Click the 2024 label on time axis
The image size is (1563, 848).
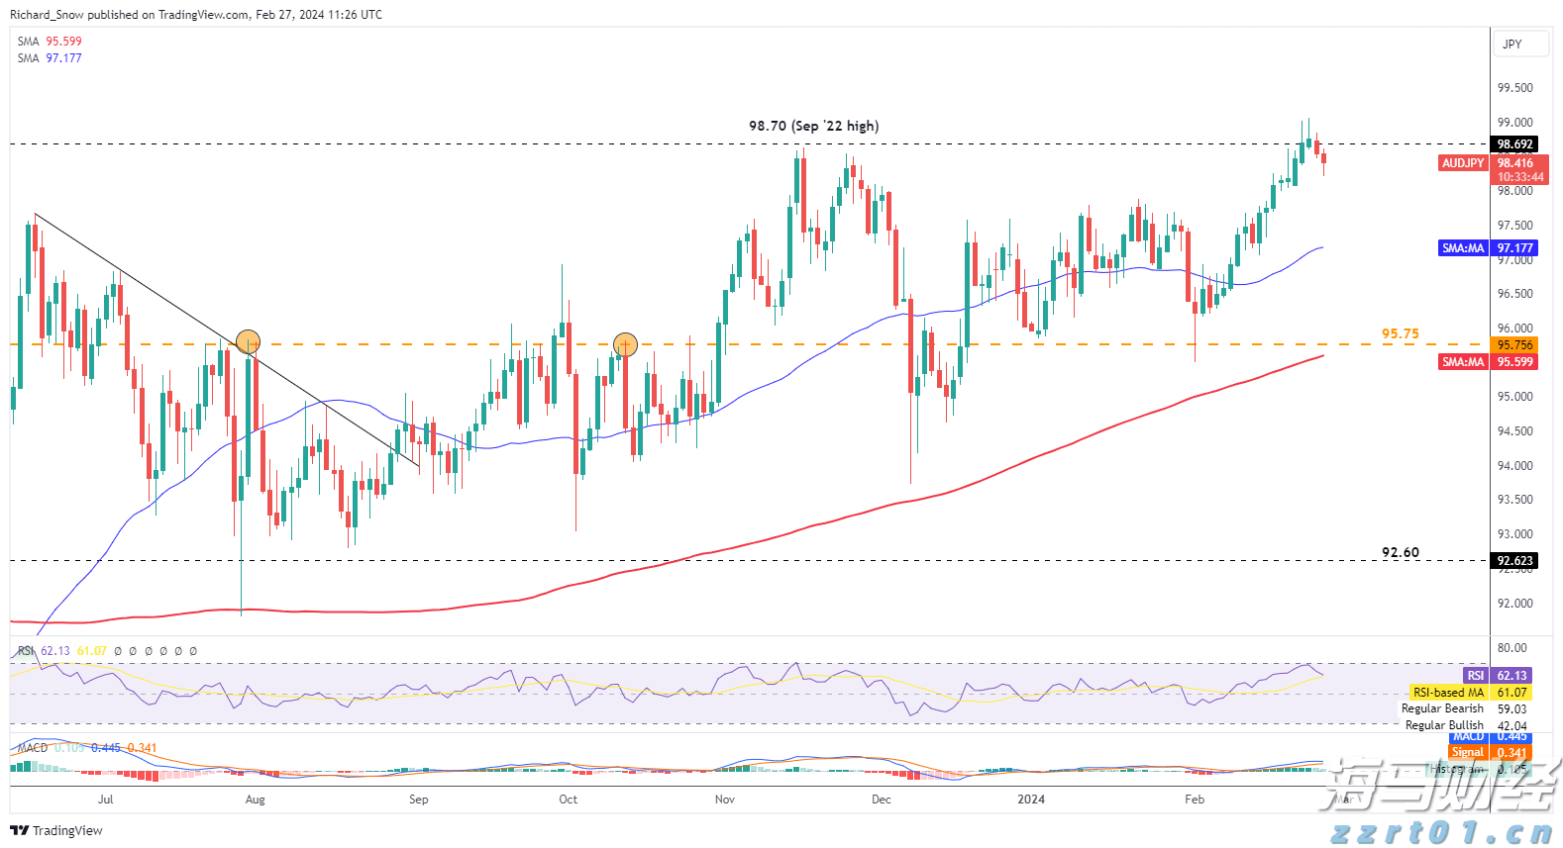pos(1031,800)
